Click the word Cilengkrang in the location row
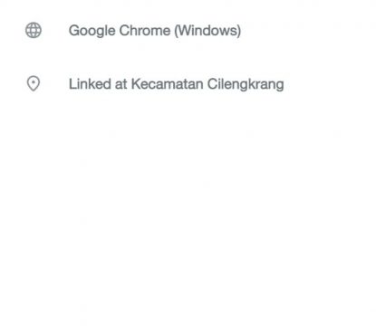This screenshot has width=376, height=326. [x=246, y=84]
